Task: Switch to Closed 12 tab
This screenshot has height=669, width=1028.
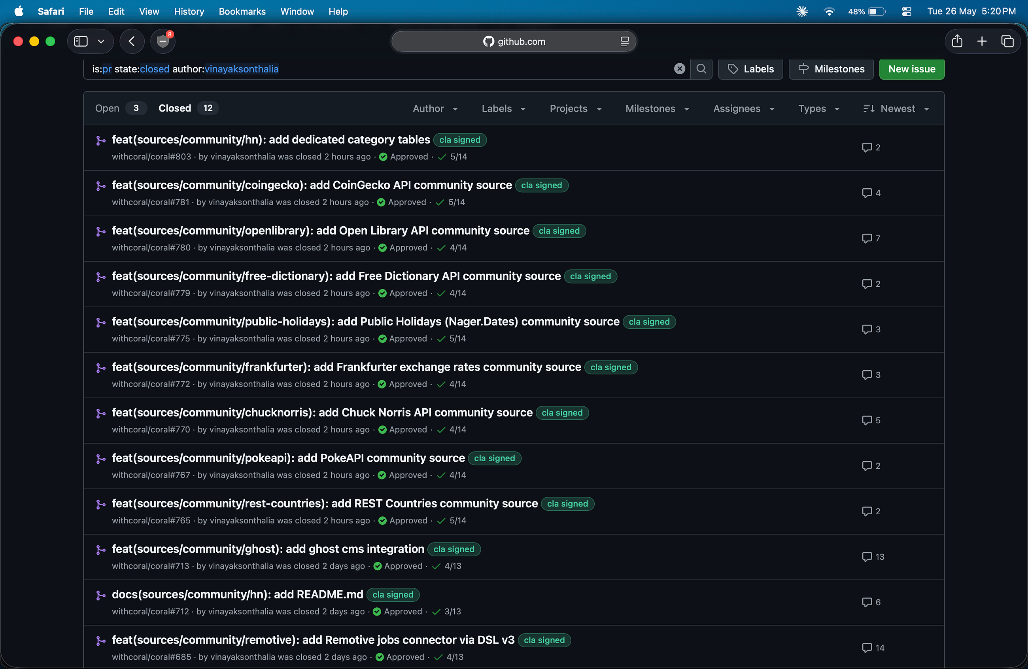Action: pos(188,108)
